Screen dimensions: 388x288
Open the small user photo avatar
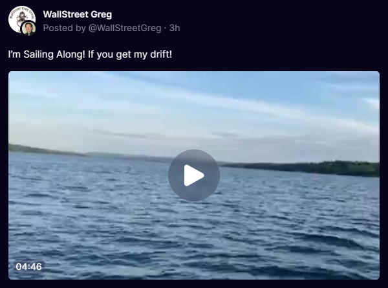point(28,28)
